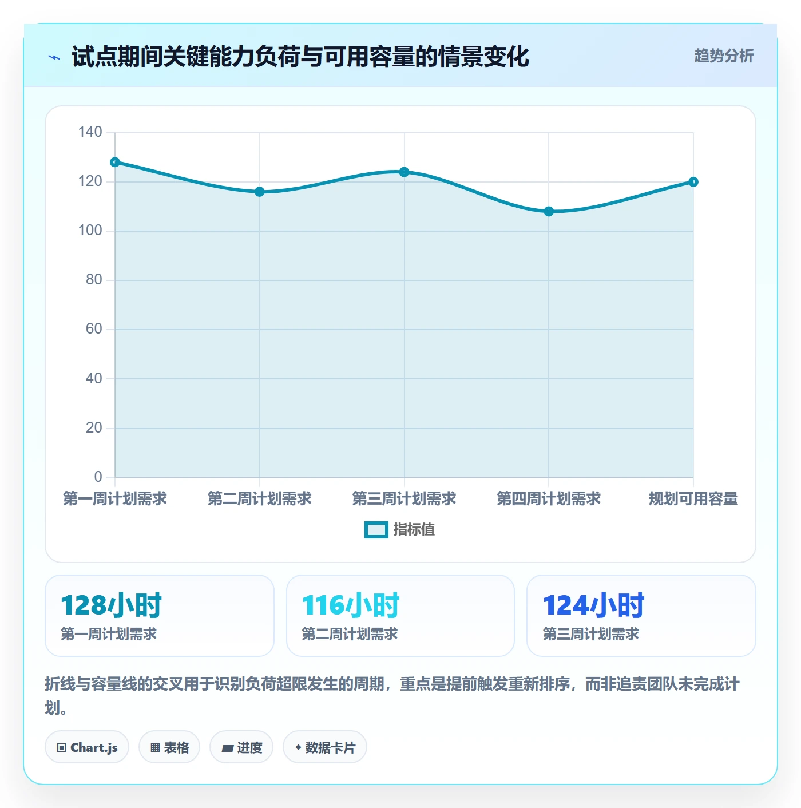Click the bar icon in the 进度 chip
Viewport: 801px width, 808px height.
(x=227, y=748)
